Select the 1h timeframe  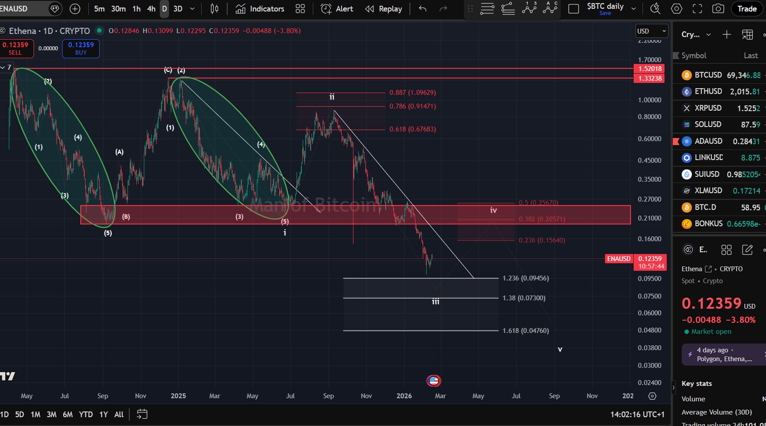(137, 9)
